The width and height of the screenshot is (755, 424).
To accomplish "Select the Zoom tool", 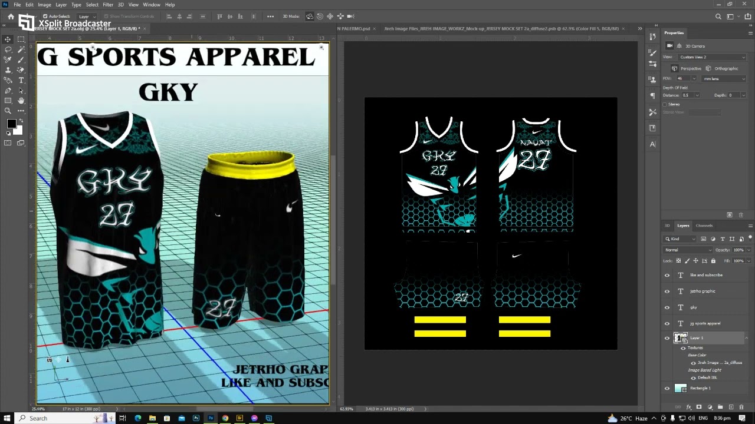I will (8, 111).
